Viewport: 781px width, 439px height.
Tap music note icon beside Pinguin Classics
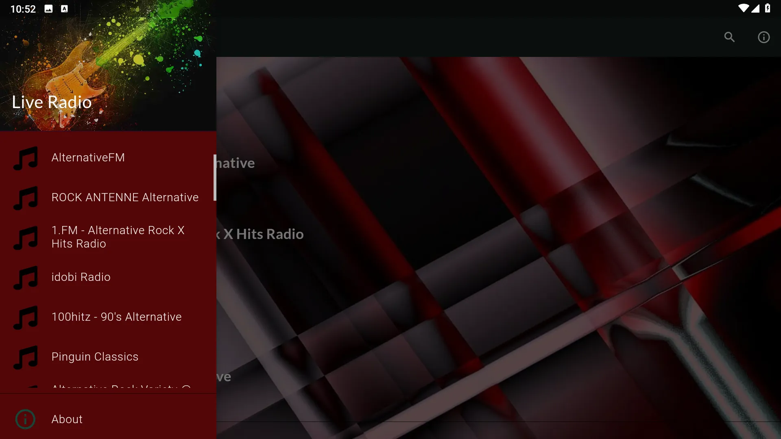(26, 357)
